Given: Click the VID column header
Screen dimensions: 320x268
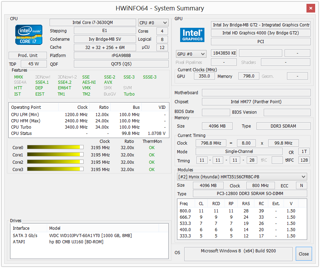Looking at the screenshot, I should [x=155, y=107].
